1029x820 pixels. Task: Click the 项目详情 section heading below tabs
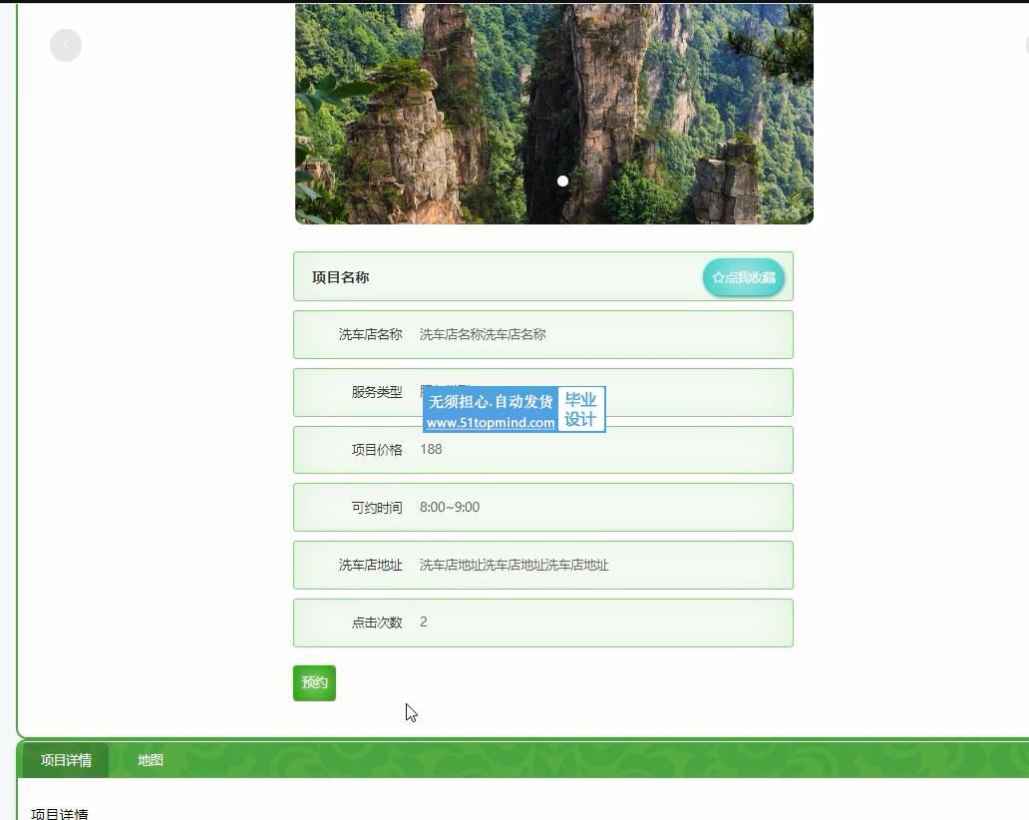[x=60, y=814]
